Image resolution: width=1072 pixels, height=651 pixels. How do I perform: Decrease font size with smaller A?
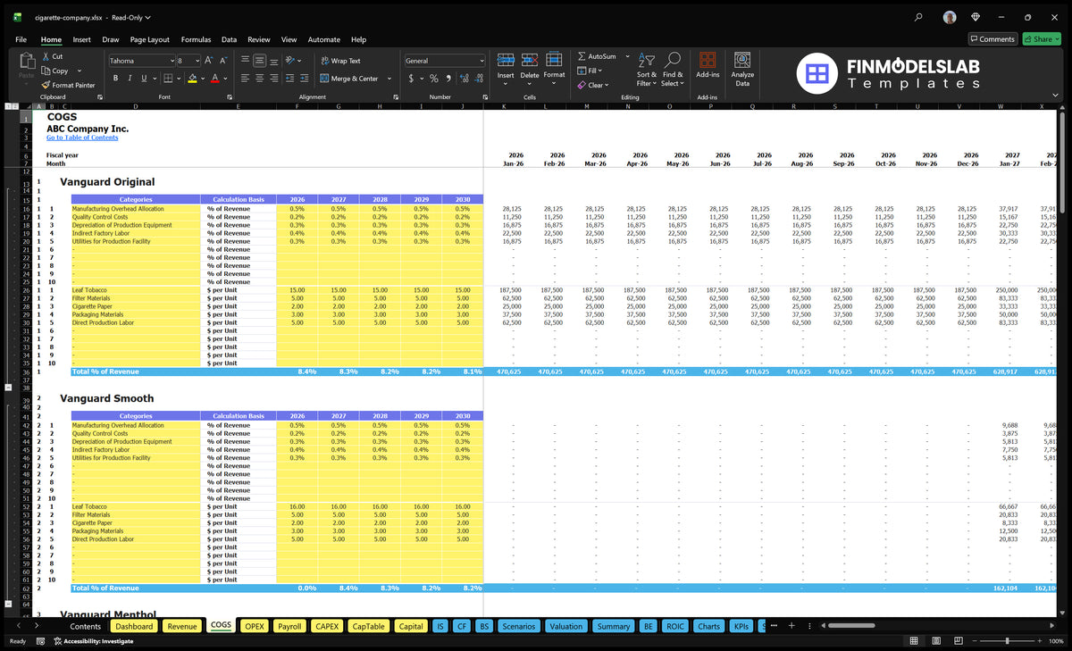(223, 61)
